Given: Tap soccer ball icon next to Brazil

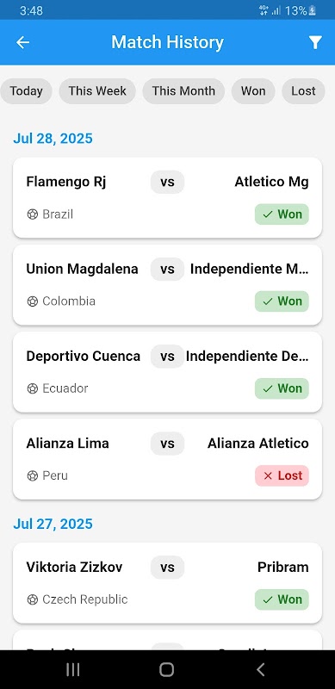Looking at the screenshot, I should pos(33,214).
